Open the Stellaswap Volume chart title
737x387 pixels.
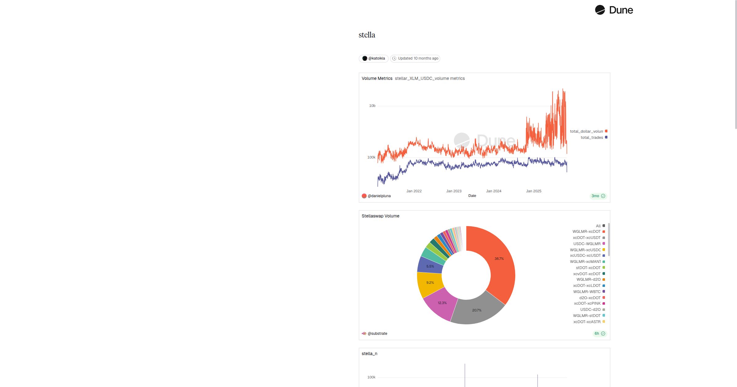(x=380, y=216)
